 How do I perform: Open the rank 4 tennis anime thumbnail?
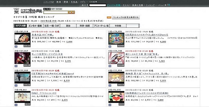point(116,58)
